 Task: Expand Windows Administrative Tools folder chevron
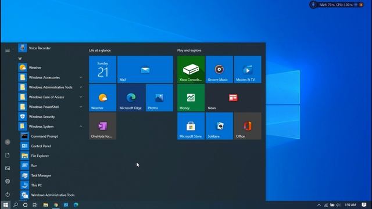[x=81, y=87]
